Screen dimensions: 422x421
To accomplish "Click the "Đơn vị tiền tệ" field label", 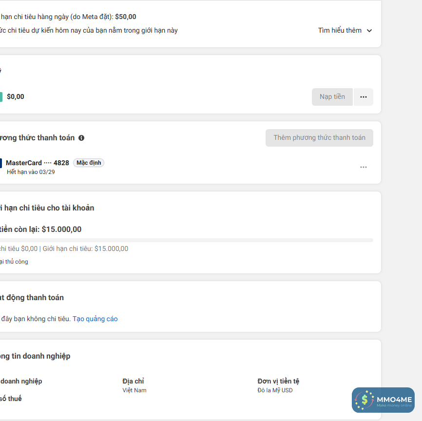I will (x=278, y=381).
